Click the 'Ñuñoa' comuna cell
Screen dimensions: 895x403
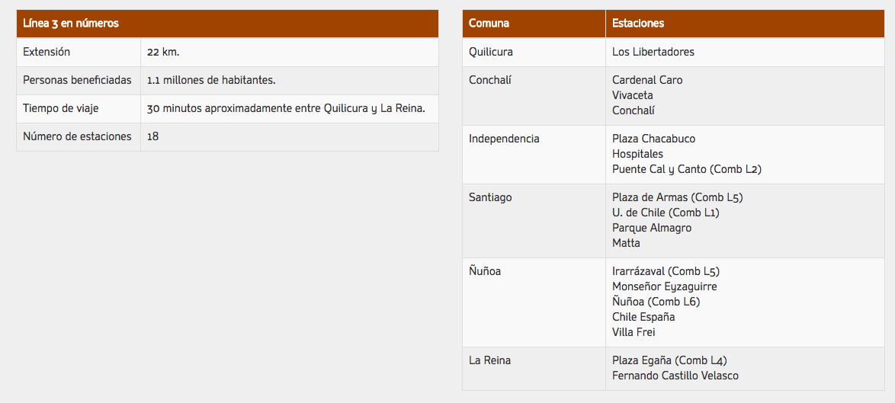click(485, 271)
